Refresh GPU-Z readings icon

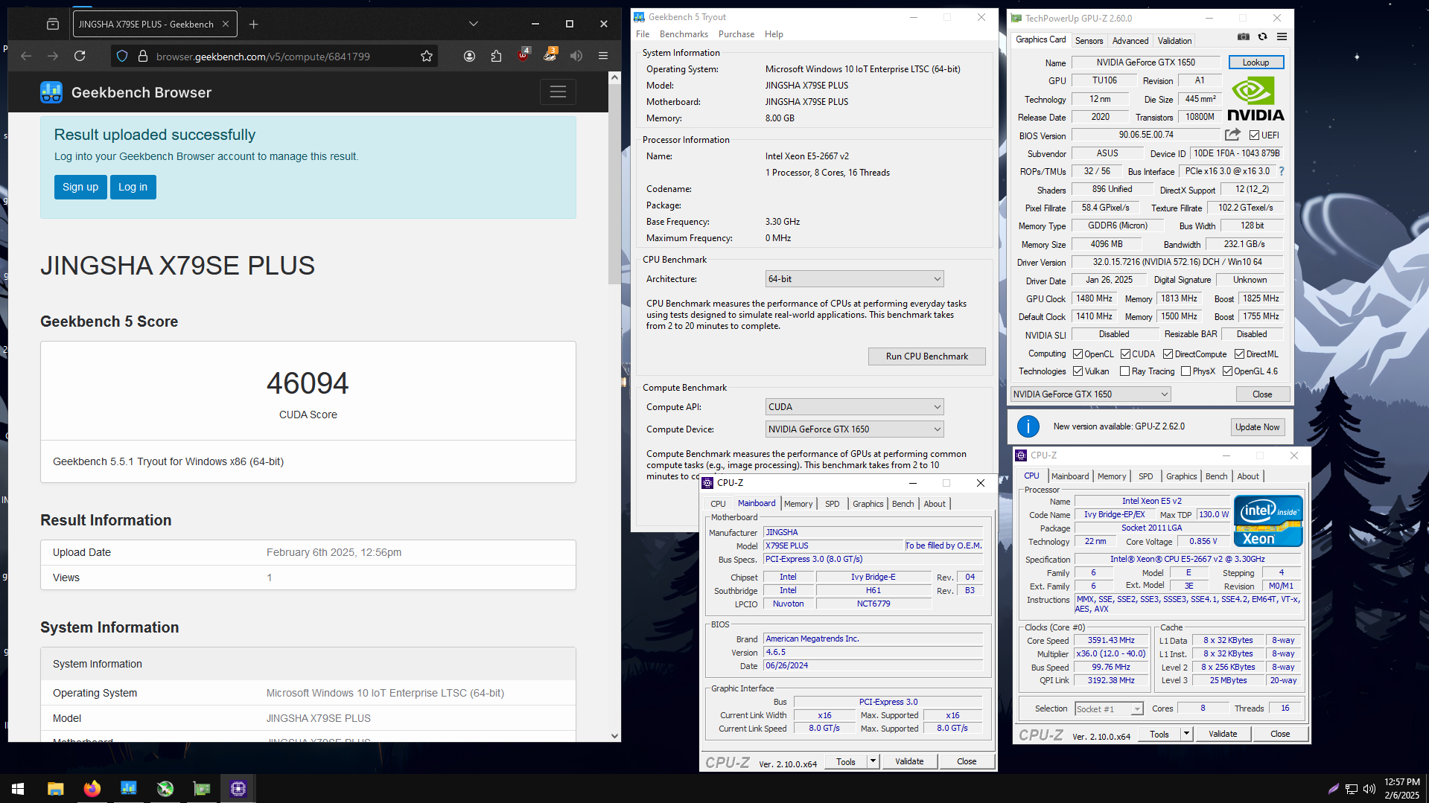pos(1262,36)
